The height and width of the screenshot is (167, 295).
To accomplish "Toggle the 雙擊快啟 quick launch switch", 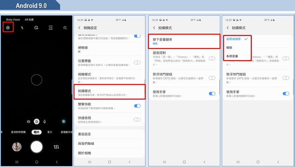I will click(x=137, y=106).
